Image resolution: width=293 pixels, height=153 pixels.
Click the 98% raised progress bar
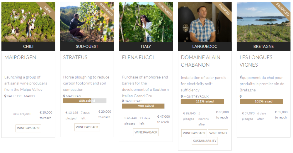pos(143,106)
